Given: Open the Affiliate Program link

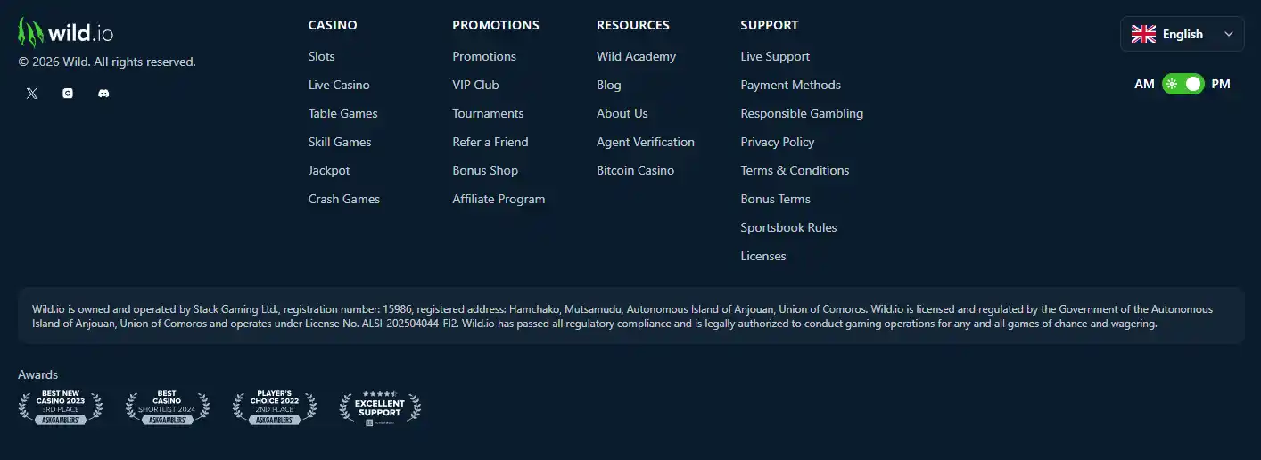Looking at the screenshot, I should pyautogui.click(x=499, y=199).
